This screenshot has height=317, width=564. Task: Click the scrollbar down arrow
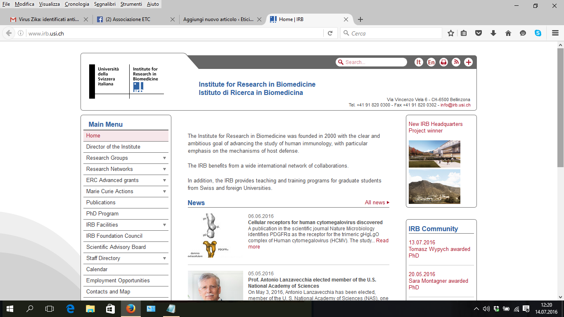[x=560, y=297]
